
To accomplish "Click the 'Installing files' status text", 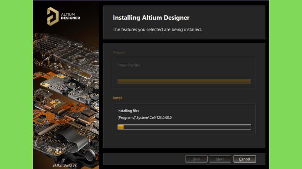I will (x=128, y=111).
